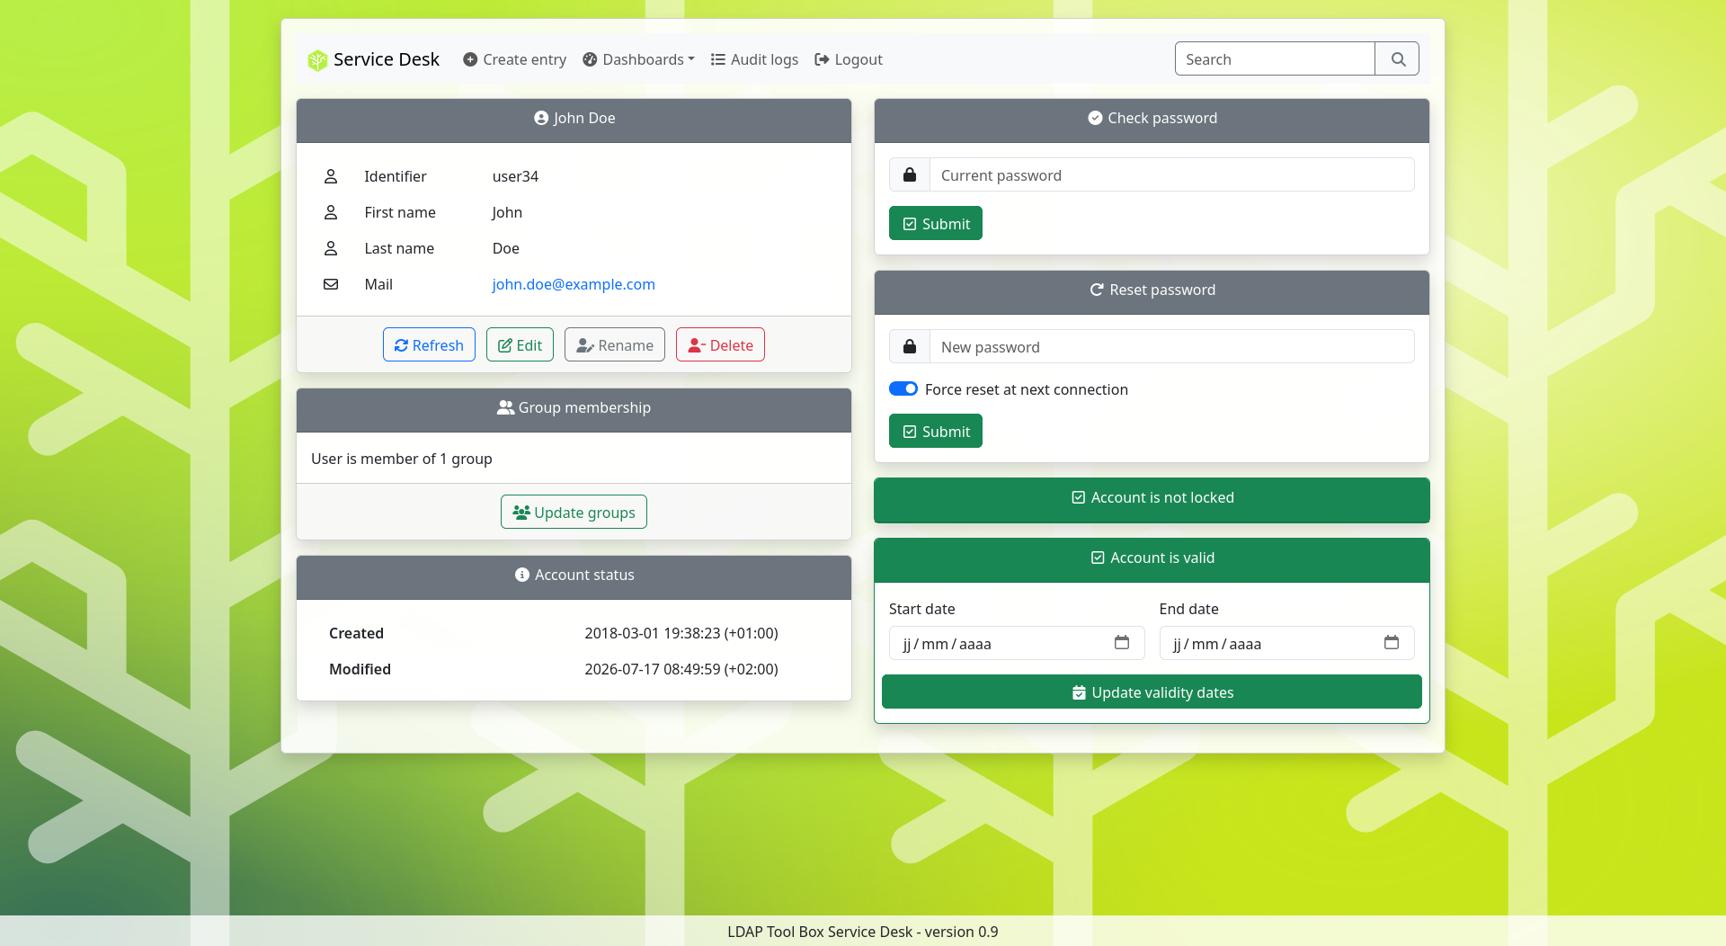Click the info icon in Account status header

522,575
